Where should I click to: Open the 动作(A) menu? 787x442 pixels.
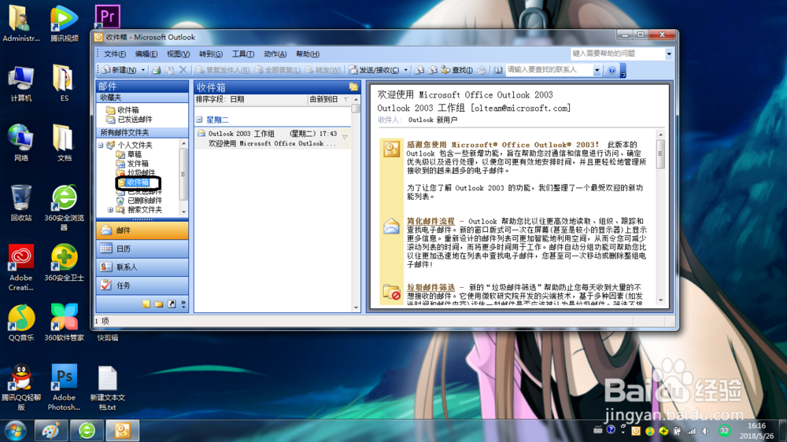click(275, 54)
